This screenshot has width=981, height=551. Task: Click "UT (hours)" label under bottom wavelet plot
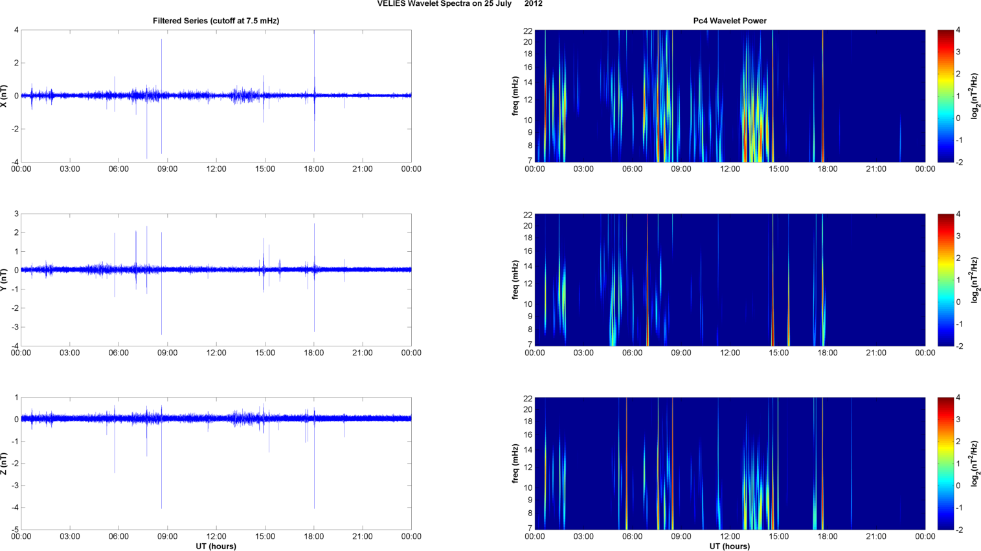[x=729, y=546]
